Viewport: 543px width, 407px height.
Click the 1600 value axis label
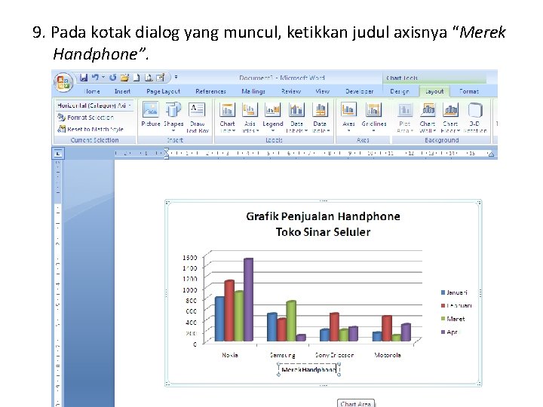(x=190, y=258)
